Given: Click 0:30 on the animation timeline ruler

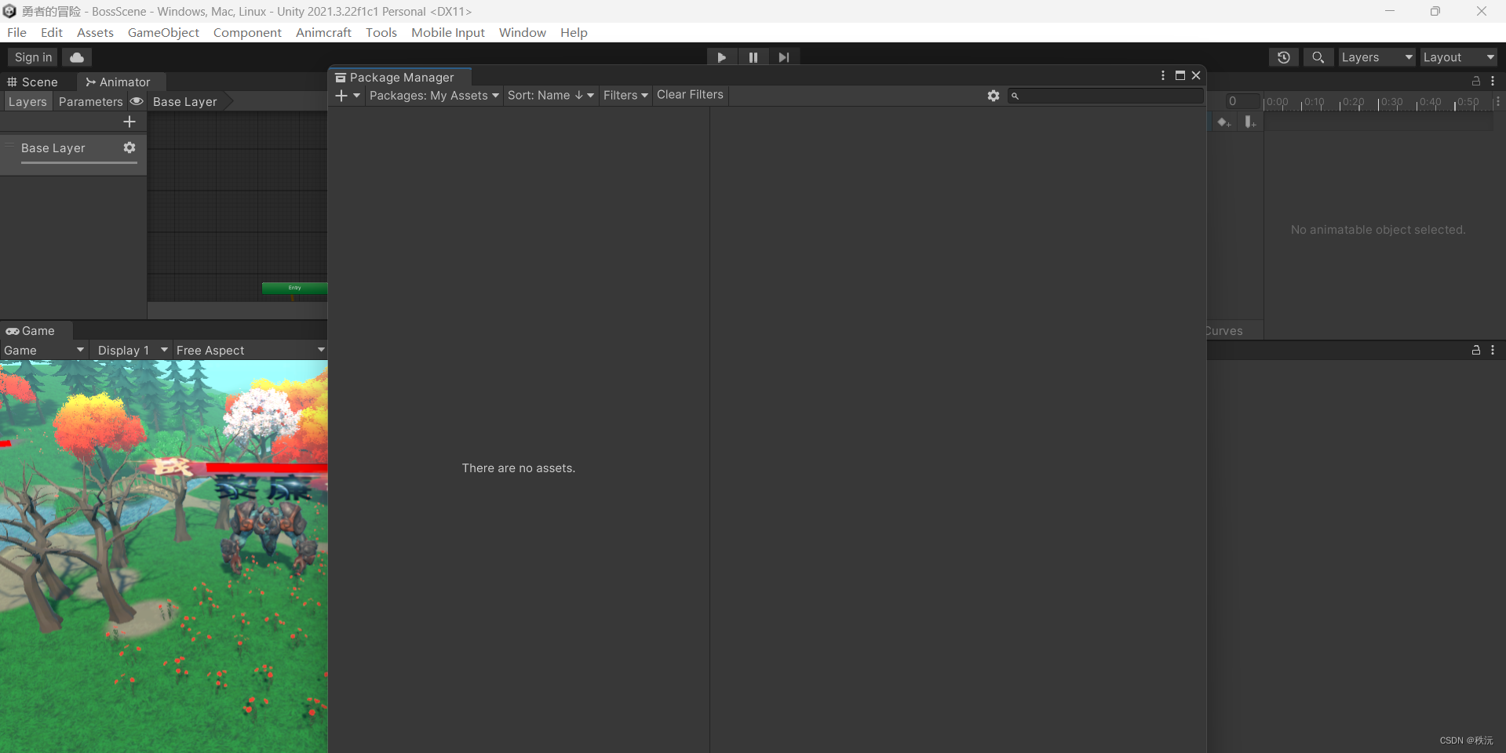Looking at the screenshot, I should coord(1392,102).
